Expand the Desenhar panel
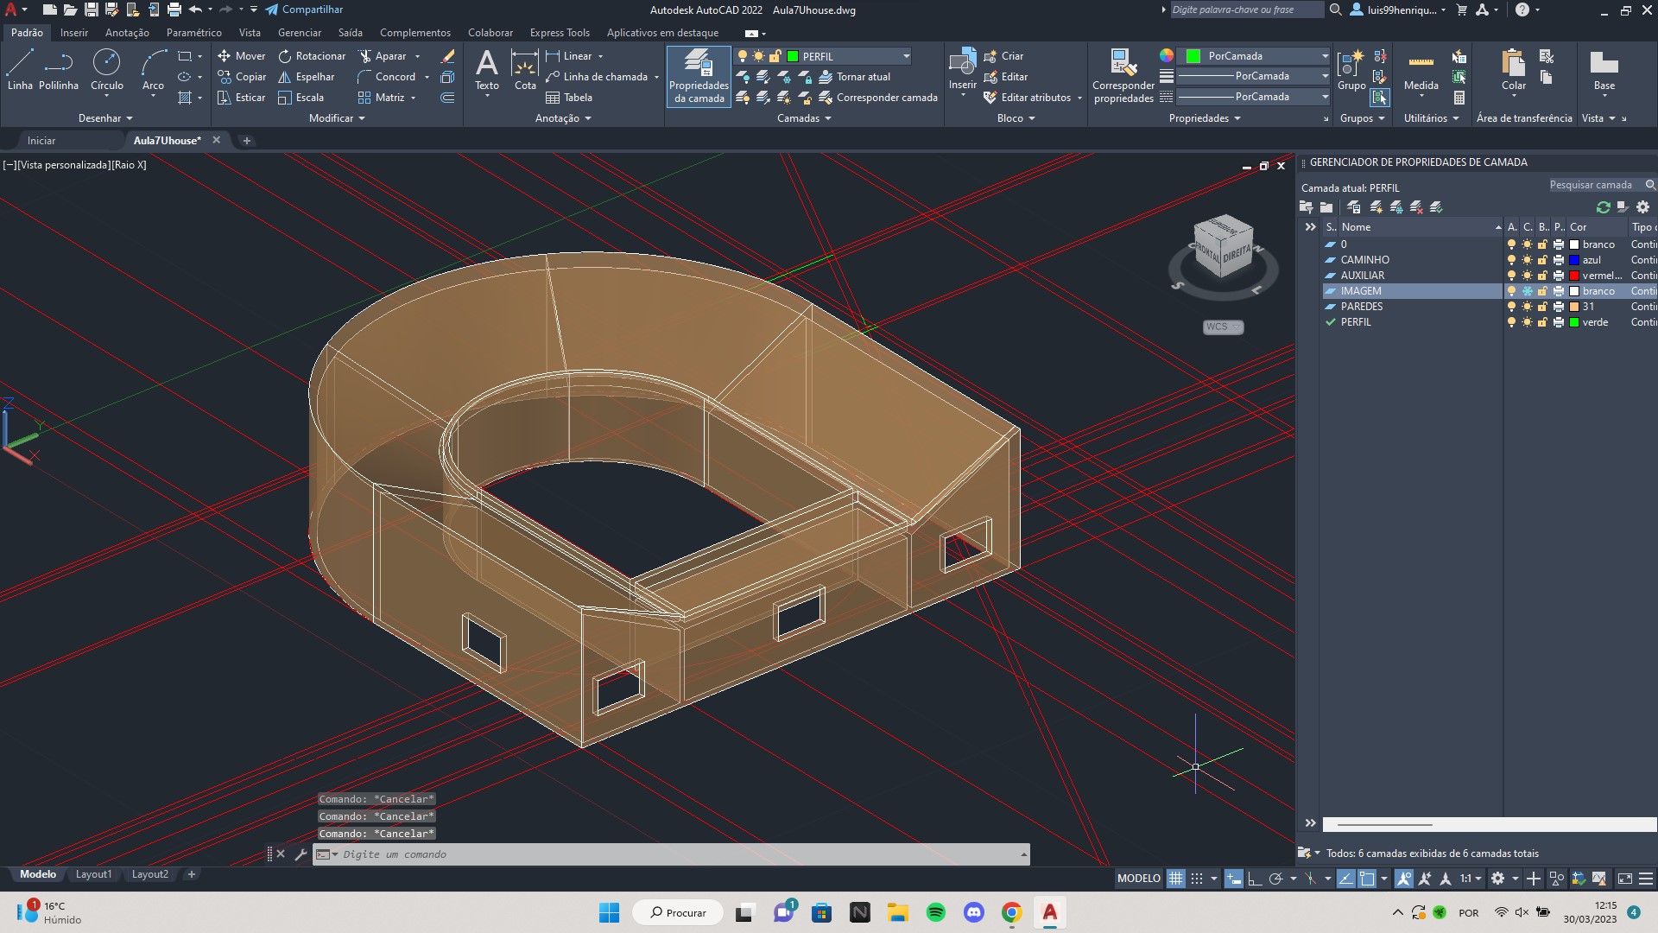1658x933 pixels. click(x=105, y=118)
